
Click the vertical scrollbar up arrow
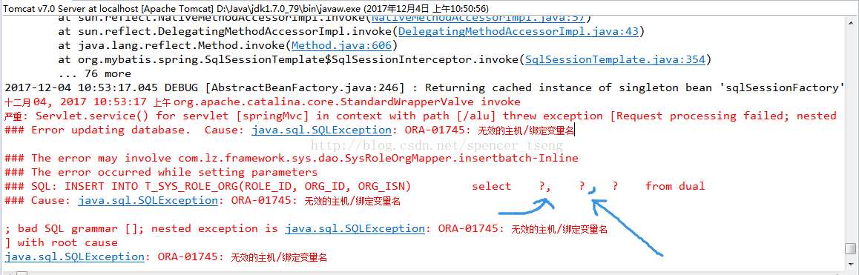850,22
